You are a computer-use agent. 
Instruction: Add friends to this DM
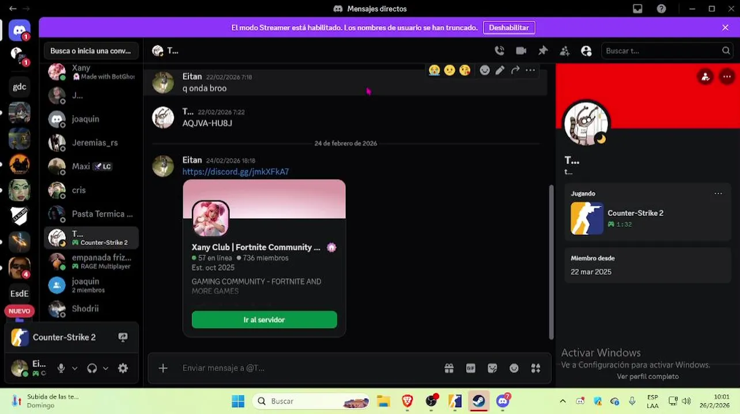(x=565, y=51)
